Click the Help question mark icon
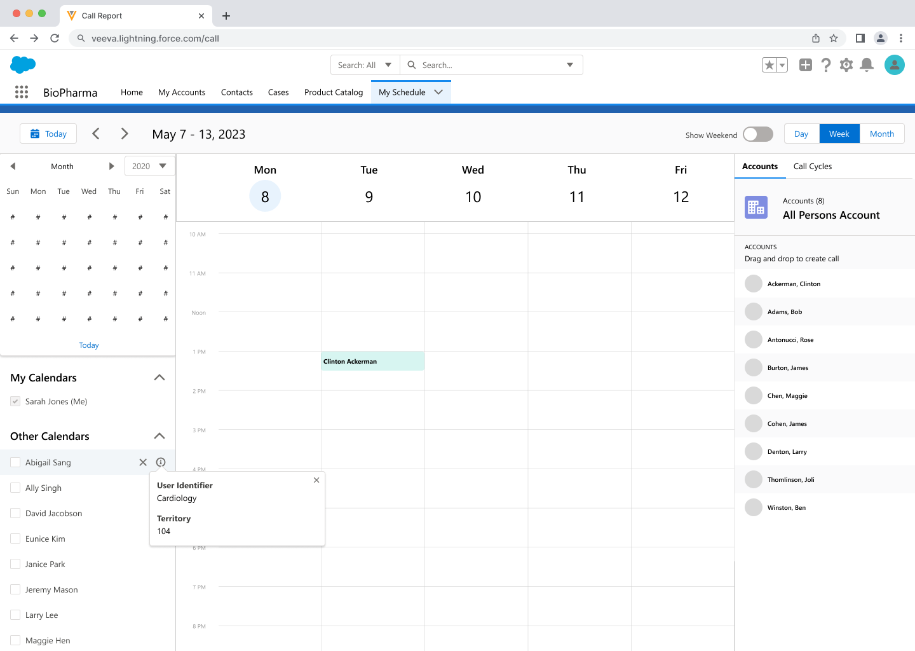This screenshot has width=915, height=651. tap(825, 65)
